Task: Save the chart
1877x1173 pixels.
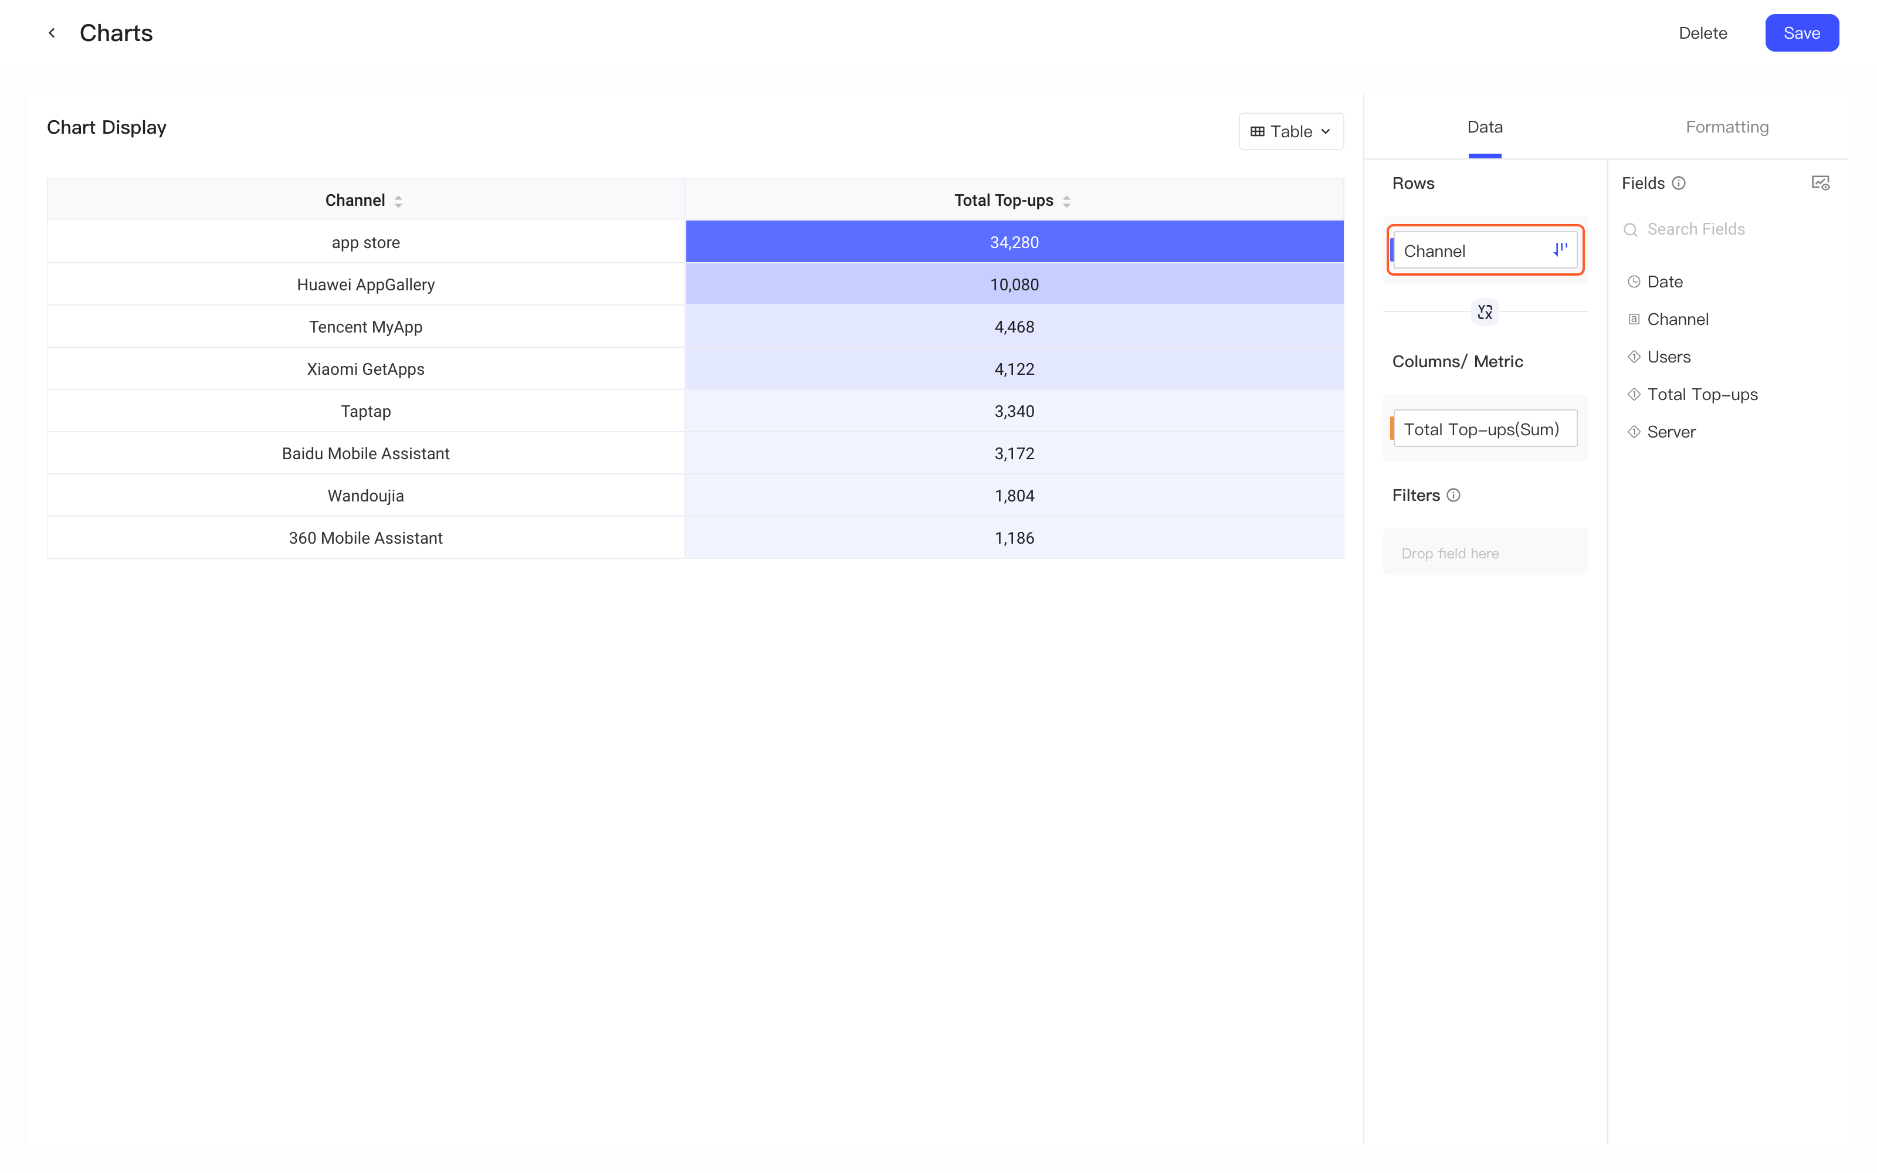Action: [1801, 33]
